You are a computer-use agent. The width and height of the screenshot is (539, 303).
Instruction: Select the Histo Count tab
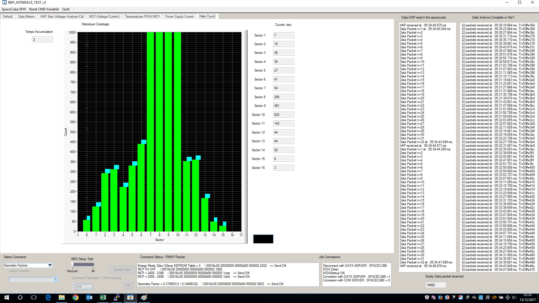pyautogui.click(x=207, y=16)
